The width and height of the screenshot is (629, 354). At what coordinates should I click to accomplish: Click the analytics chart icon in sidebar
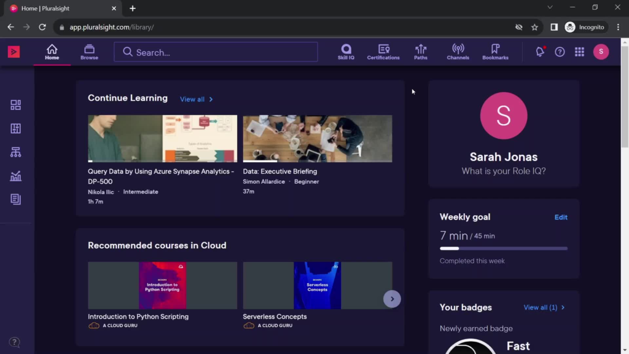16,176
